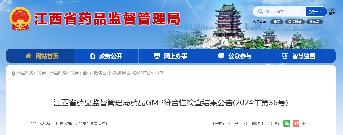Click the 搜一下 search button
The image size is (343, 135).
click(x=316, y=12)
